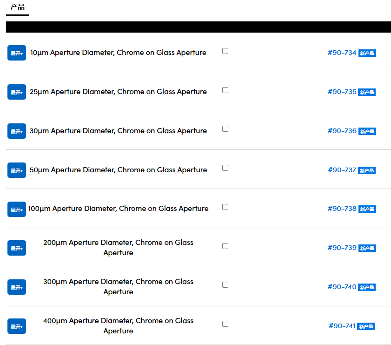Screen dimensions: 391x345
Task: Click the 新产品 badge next to #90-740
Action: (x=367, y=287)
